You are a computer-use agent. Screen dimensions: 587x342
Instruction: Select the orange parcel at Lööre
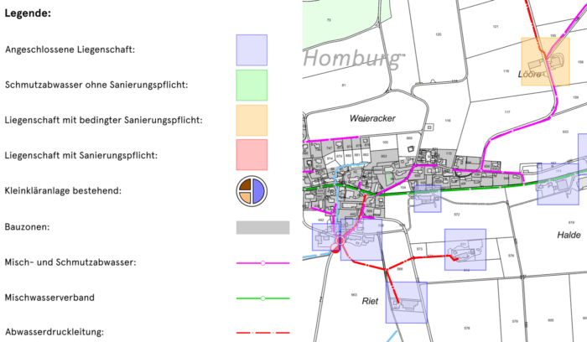click(x=545, y=60)
